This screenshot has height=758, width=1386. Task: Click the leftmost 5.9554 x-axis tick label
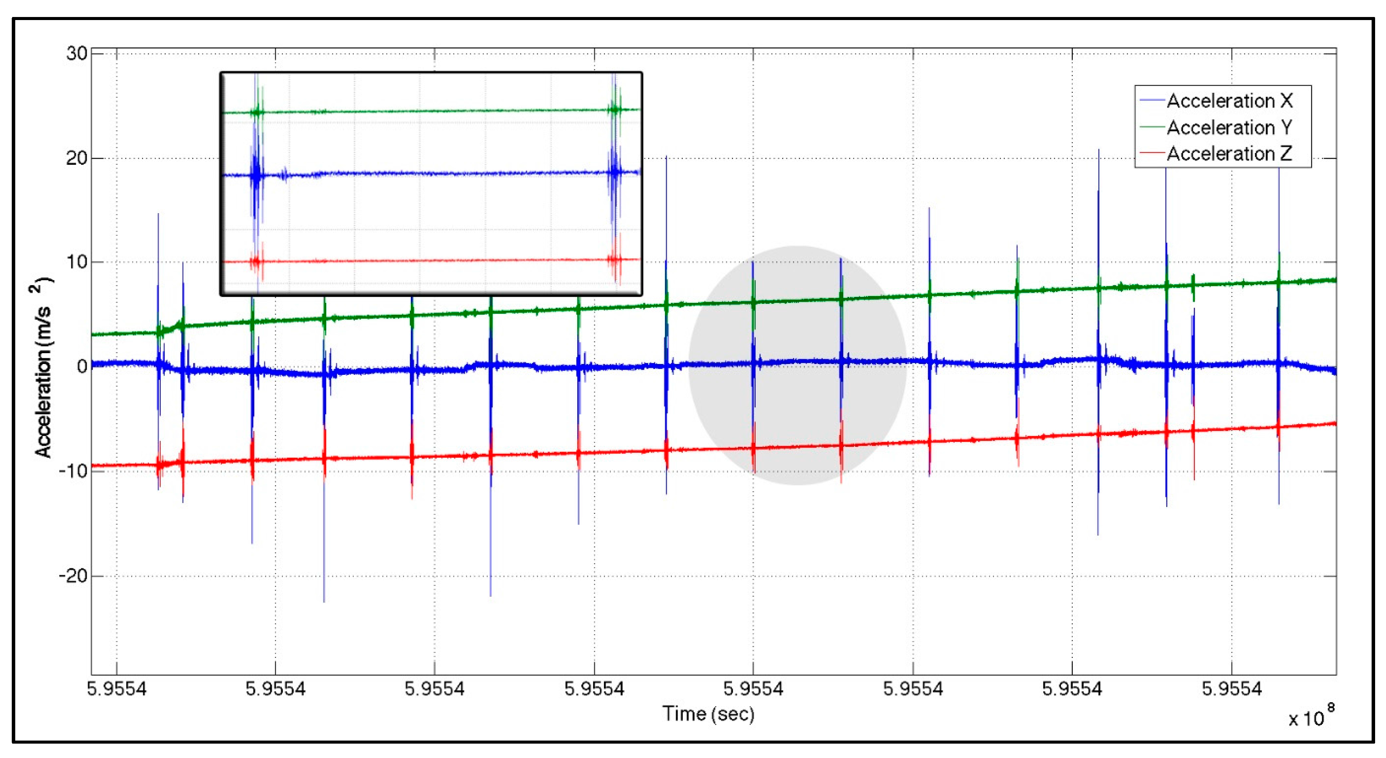click(x=117, y=689)
